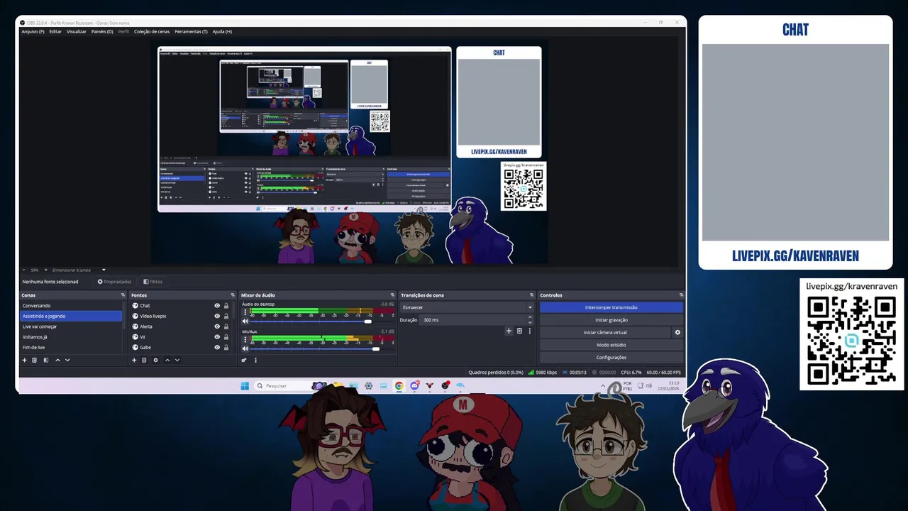Viewport: 908px width, 511px height.
Task: Pop out the Fontes dock panel
Action: tap(232, 295)
